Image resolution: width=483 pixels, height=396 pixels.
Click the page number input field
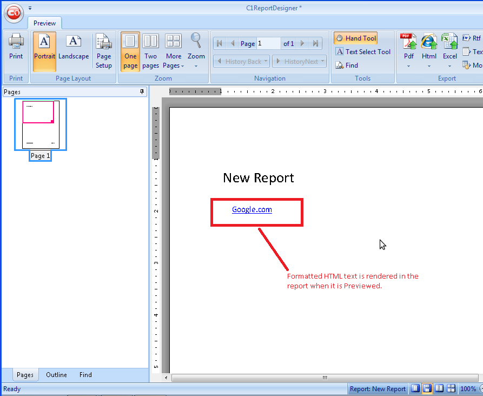point(269,43)
